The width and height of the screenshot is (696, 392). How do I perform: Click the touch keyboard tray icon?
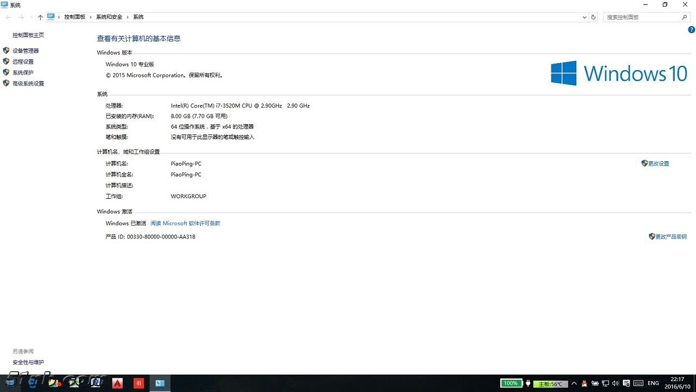pyautogui.click(x=638, y=383)
